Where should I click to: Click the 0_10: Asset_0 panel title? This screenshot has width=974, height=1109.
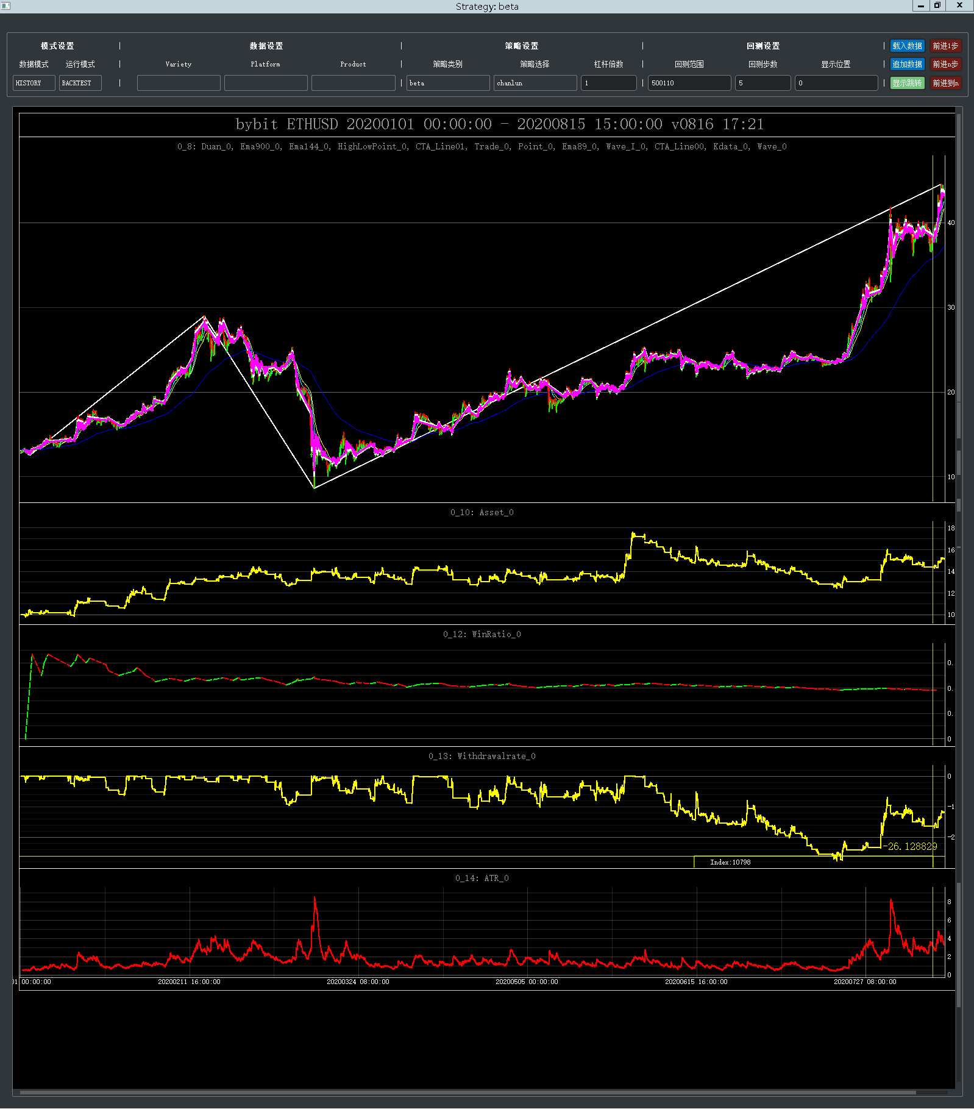[x=482, y=512]
